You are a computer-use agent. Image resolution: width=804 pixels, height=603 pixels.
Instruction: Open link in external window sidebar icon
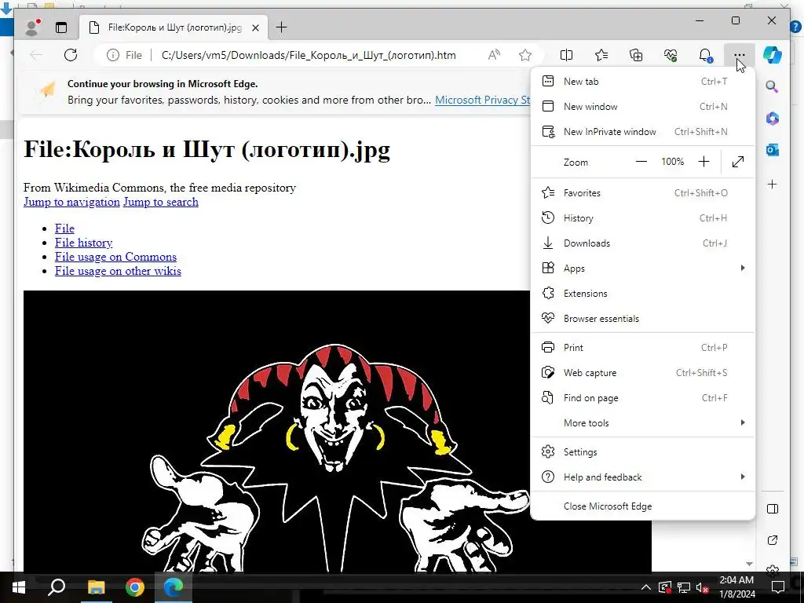coord(773,540)
